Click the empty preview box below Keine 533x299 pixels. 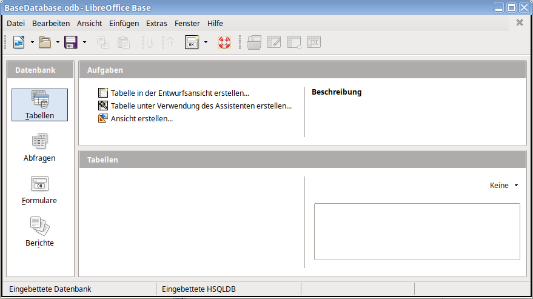coord(417,231)
